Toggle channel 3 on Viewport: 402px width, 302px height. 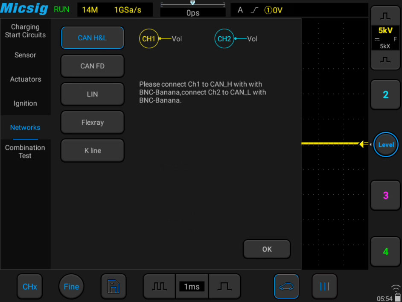[385, 196]
